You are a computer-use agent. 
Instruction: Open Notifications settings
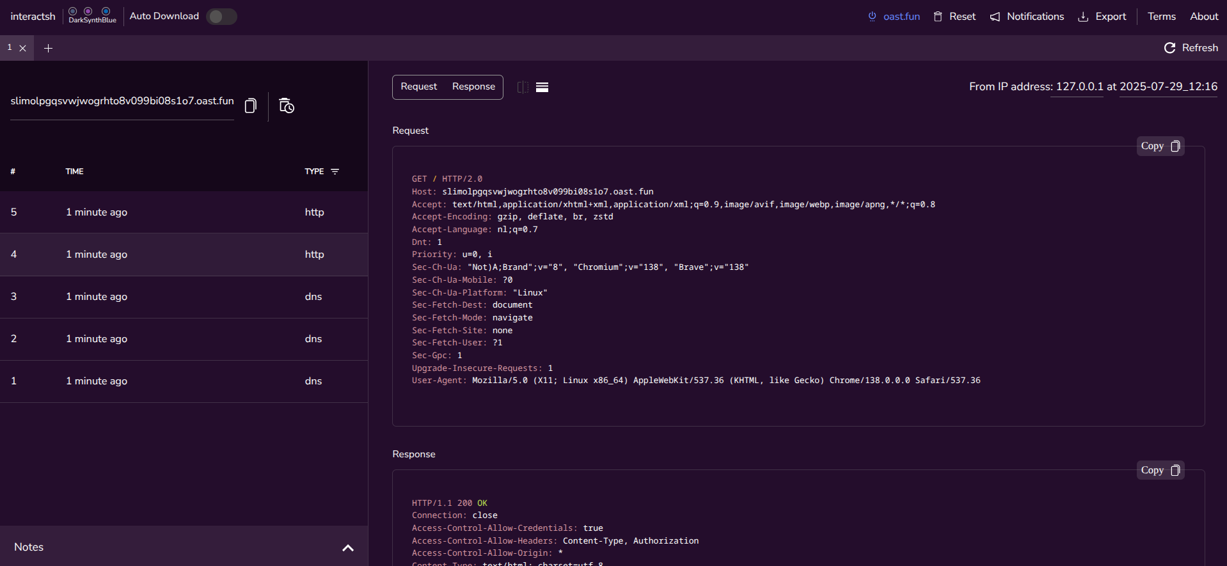click(x=1027, y=17)
